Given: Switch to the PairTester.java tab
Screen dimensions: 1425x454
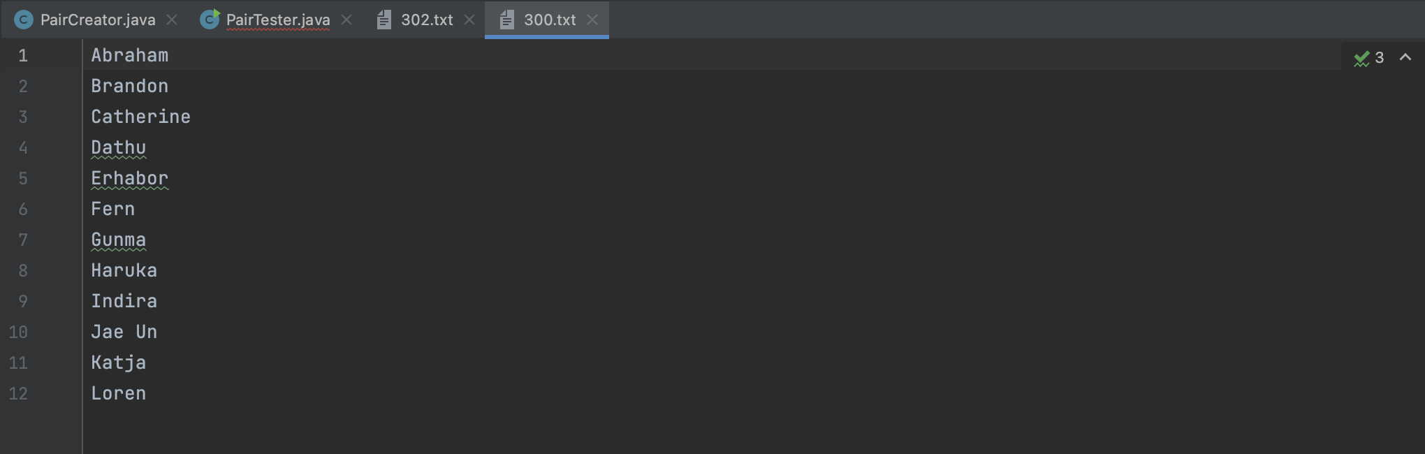Looking at the screenshot, I should (278, 20).
